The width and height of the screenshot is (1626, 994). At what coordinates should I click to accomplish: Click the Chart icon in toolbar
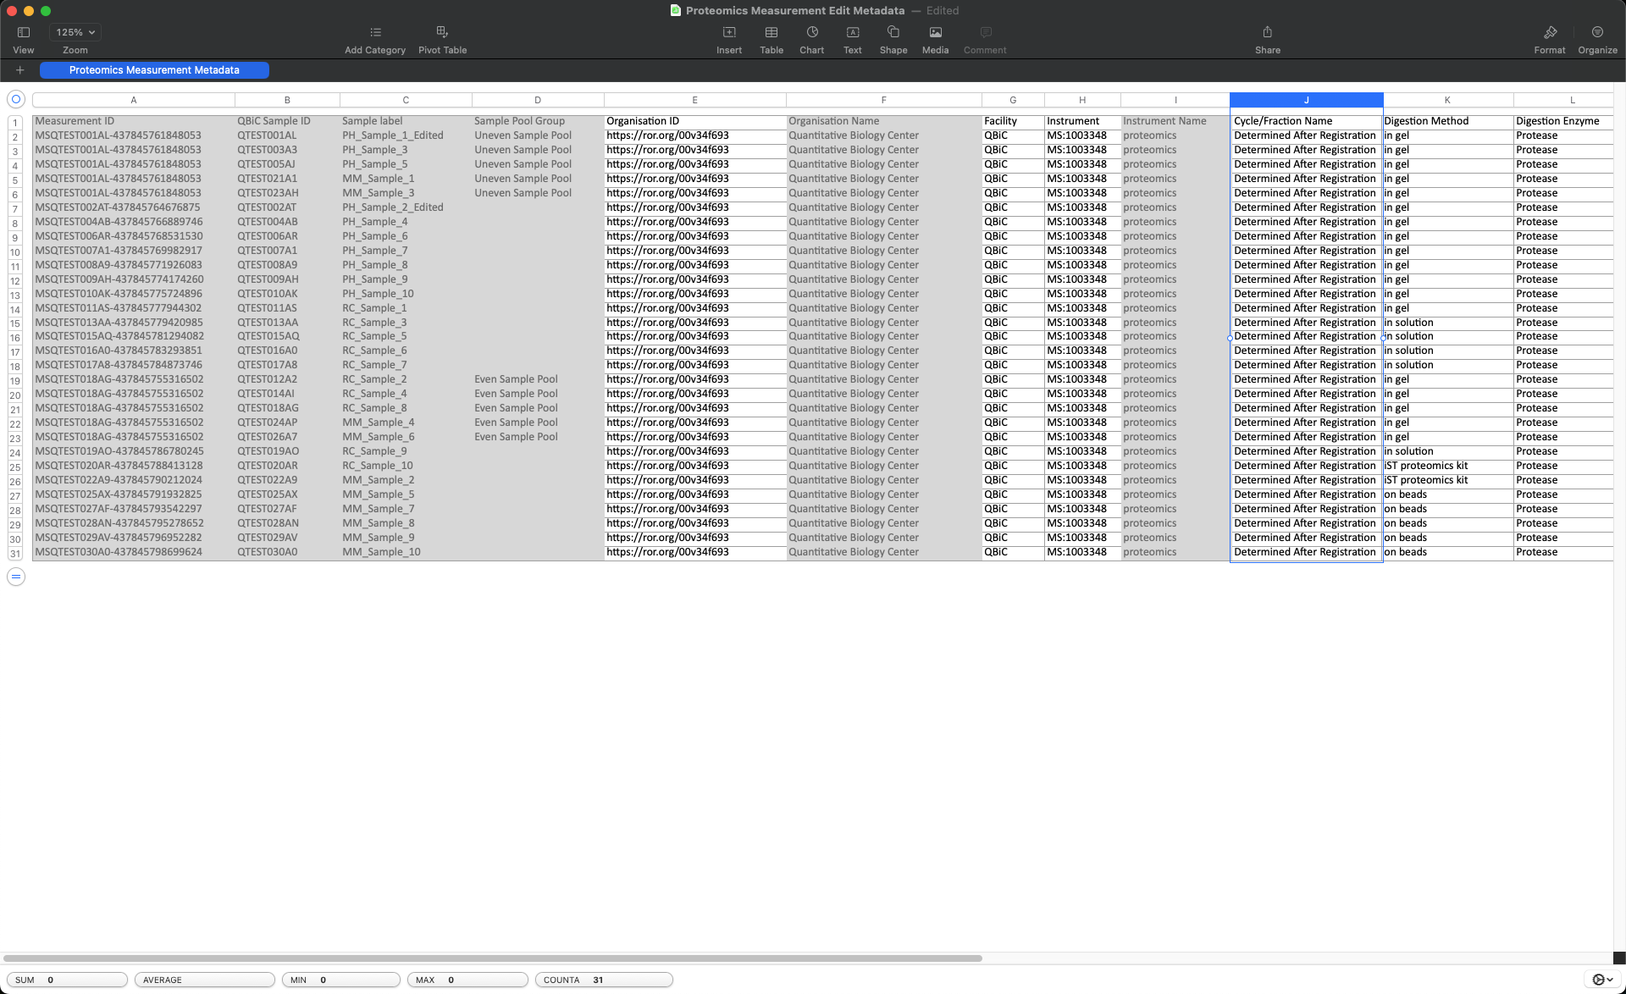[x=812, y=37]
